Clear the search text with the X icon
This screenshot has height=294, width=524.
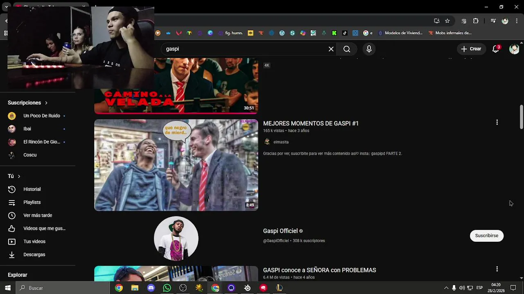(331, 49)
